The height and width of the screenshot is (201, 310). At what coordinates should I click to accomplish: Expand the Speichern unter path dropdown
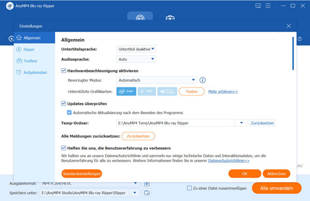point(135,193)
